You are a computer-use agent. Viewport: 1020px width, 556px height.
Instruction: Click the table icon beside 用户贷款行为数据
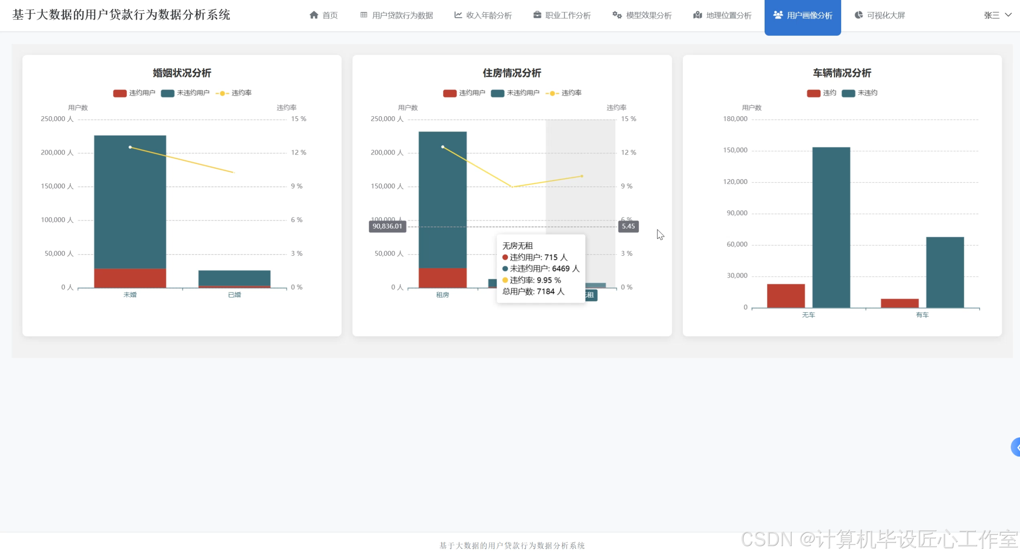[363, 15]
